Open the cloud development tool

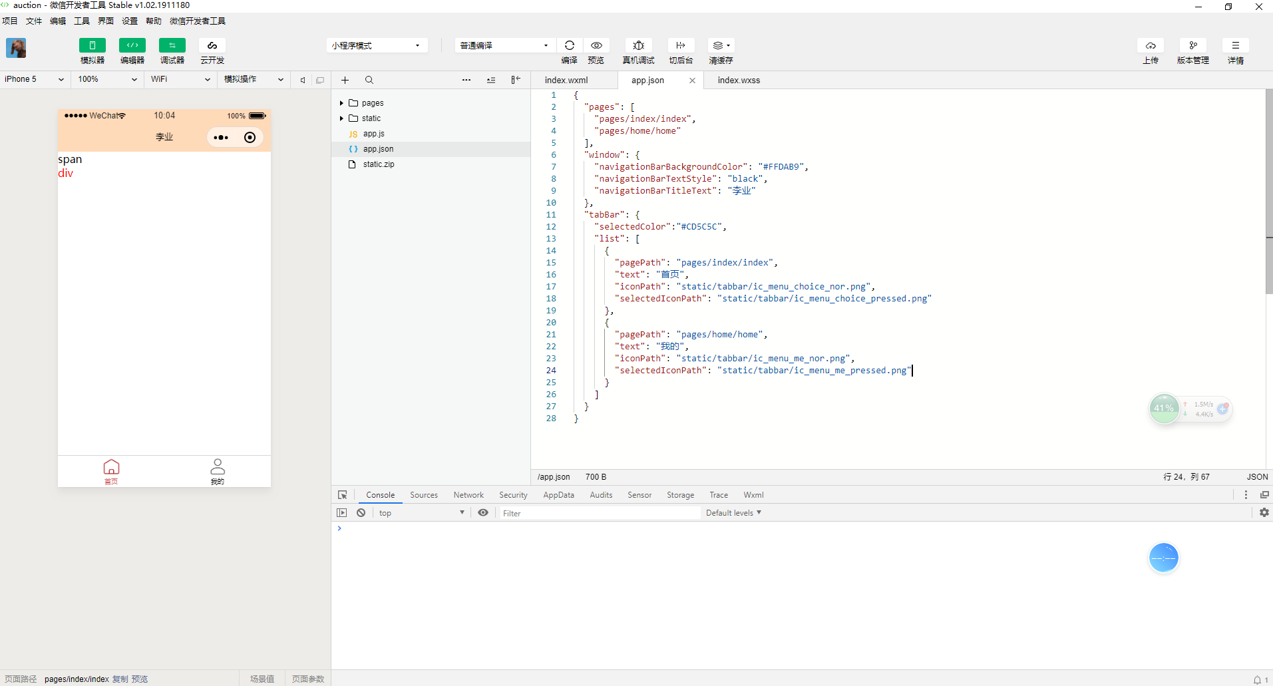pos(212,45)
